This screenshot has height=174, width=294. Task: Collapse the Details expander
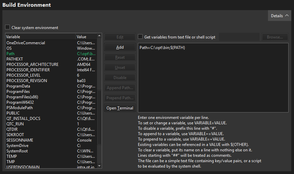click(279, 16)
